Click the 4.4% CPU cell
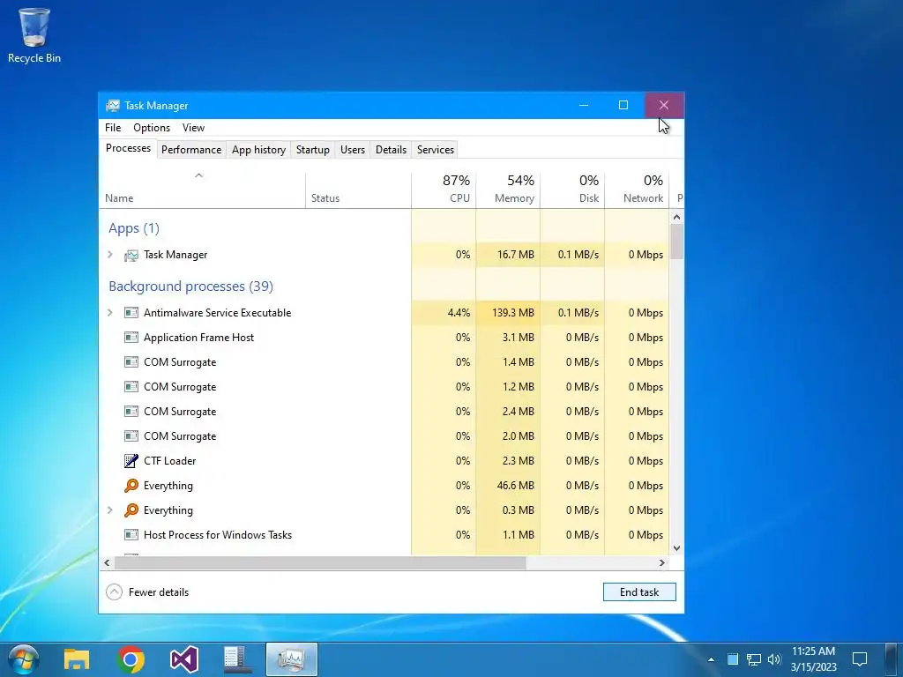903x677 pixels. tap(444, 313)
